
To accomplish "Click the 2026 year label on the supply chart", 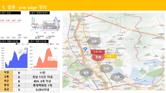I will 14,38.
